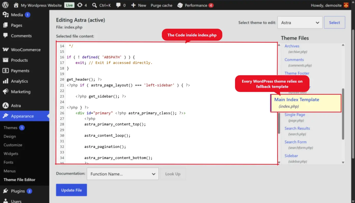Open the Search Results theme file
The image size is (355, 203).
coord(297,128)
